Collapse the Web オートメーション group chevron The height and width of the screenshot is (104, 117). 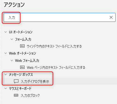tap(6, 53)
